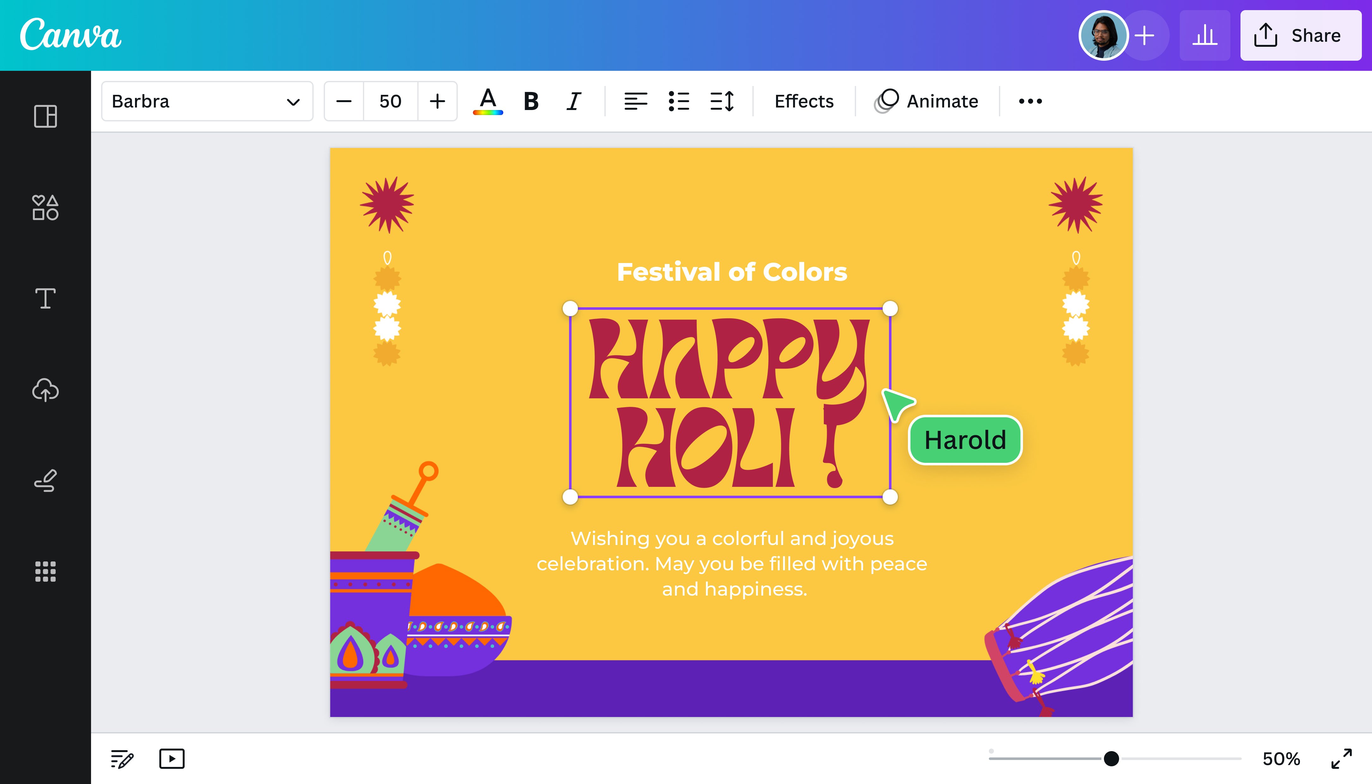Screen dimensions: 1372x784
Task: Toggle italic formatting
Action: [x=573, y=101]
